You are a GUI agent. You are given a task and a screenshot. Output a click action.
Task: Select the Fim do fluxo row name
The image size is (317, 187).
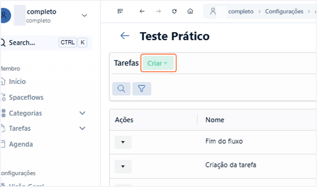224,141
